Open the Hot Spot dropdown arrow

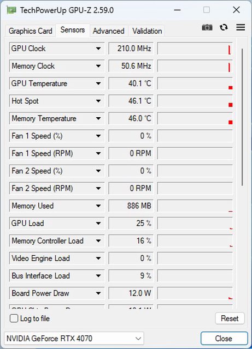(x=98, y=101)
